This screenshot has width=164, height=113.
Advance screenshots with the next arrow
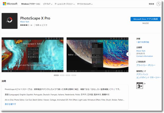[x=128, y=54]
